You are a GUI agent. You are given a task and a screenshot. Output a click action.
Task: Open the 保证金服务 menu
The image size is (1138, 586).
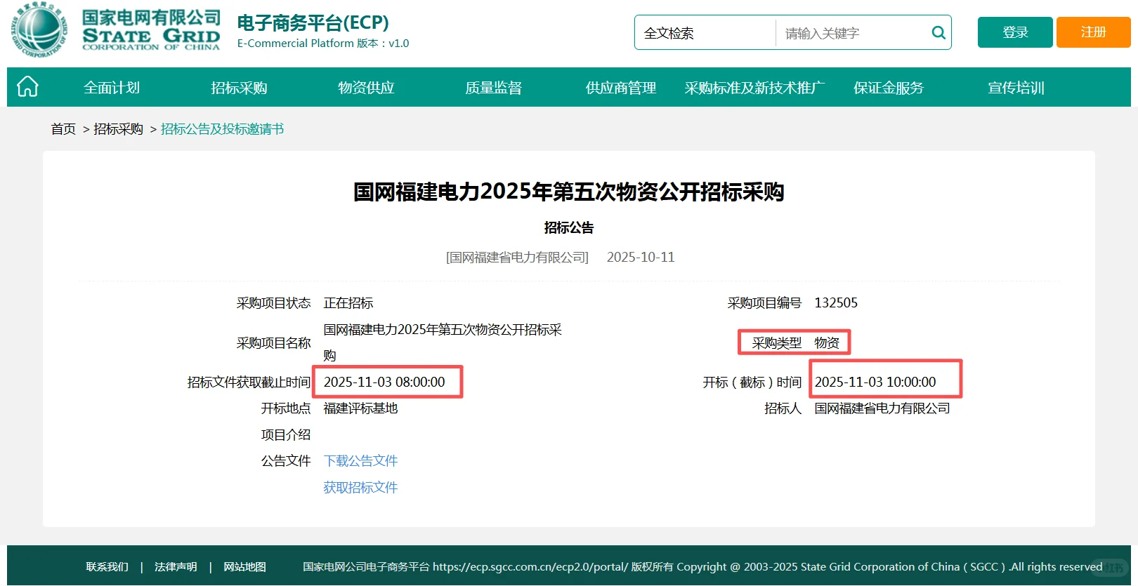(889, 88)
